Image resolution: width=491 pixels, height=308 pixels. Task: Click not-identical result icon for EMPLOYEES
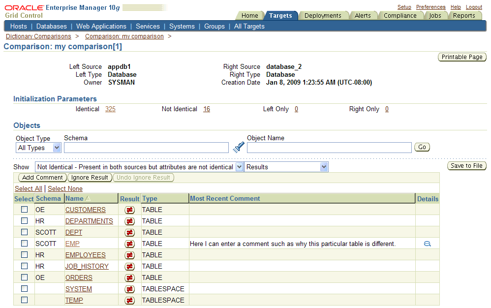[130, 255]
